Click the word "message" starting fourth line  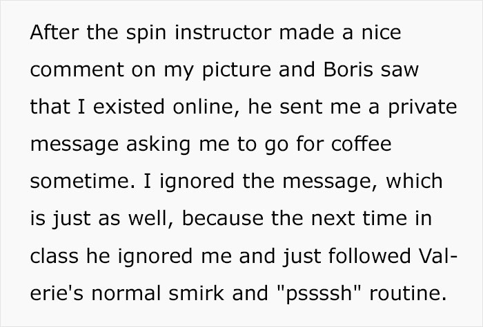click(75, 145)
